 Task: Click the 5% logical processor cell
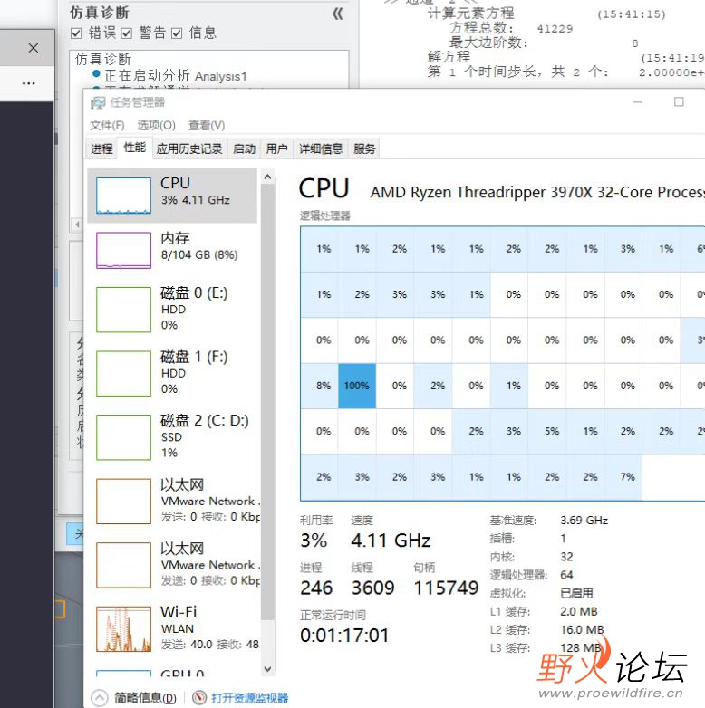click(547, 431)
